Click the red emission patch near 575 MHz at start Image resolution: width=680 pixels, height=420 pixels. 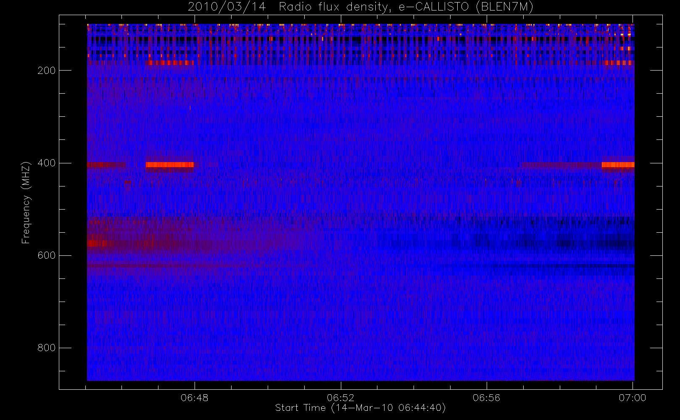tap(97, 243)
